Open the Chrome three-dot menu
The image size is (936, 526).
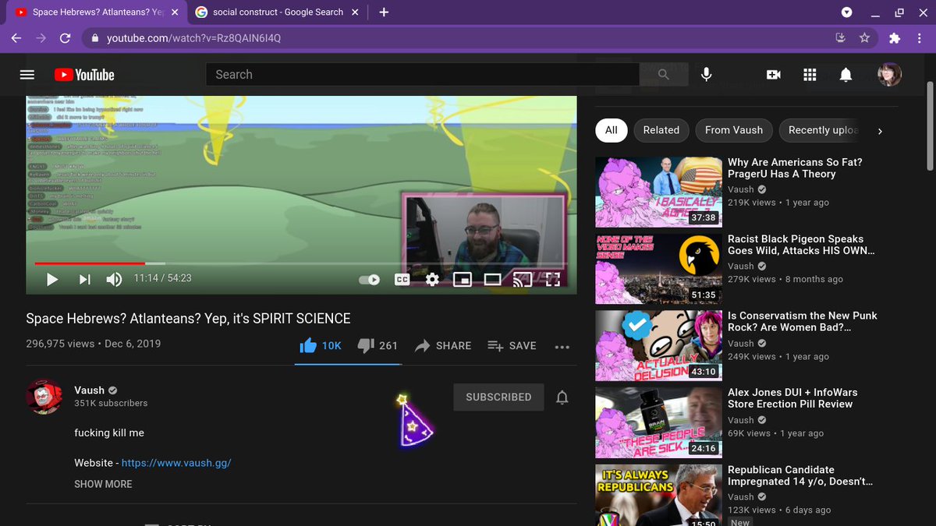(x=920, y=38)
